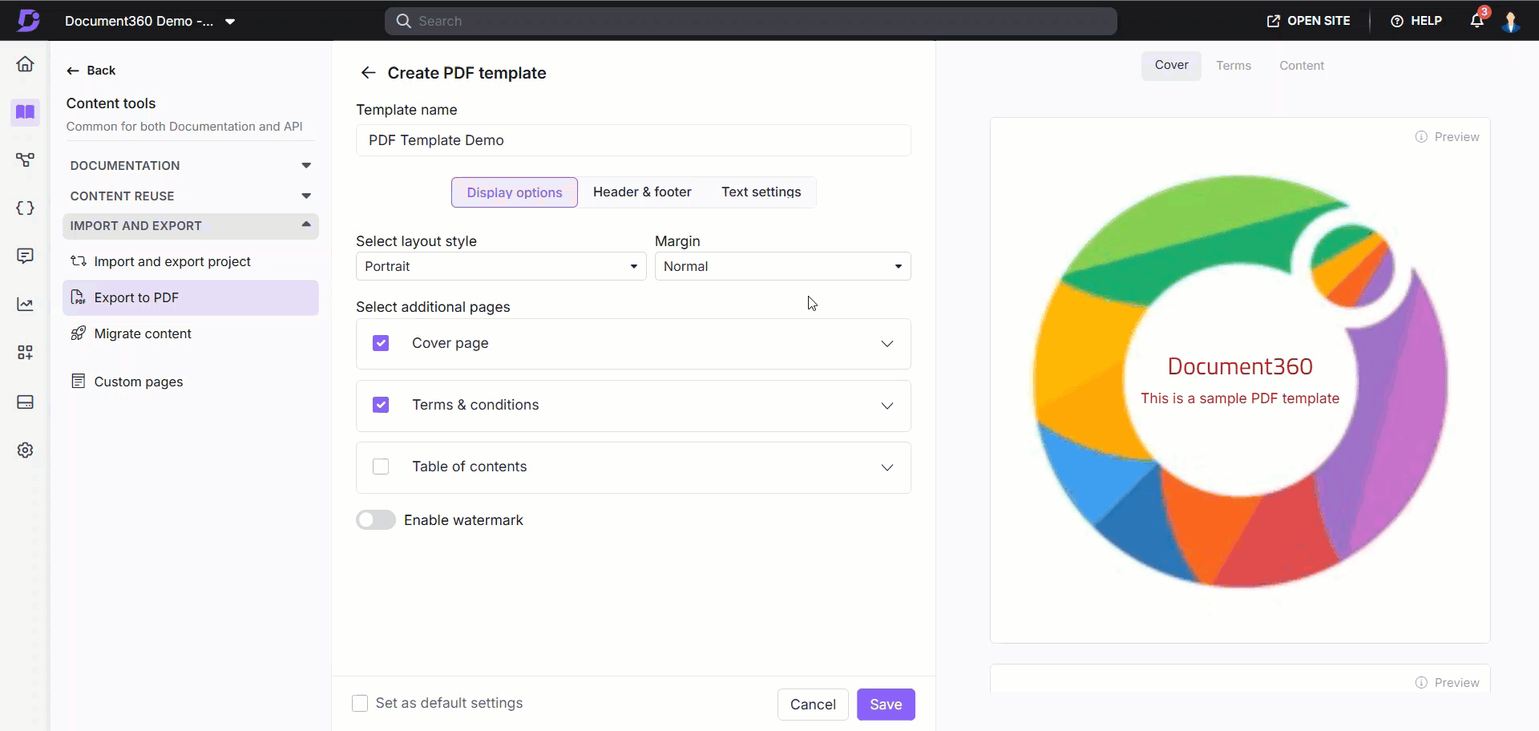
Task: Open the API documentation curly braces icon
Action: pyautogui.click(x=26, y=208)
